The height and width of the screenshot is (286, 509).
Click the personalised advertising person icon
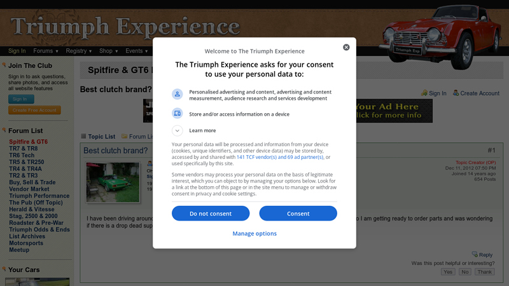178,94
